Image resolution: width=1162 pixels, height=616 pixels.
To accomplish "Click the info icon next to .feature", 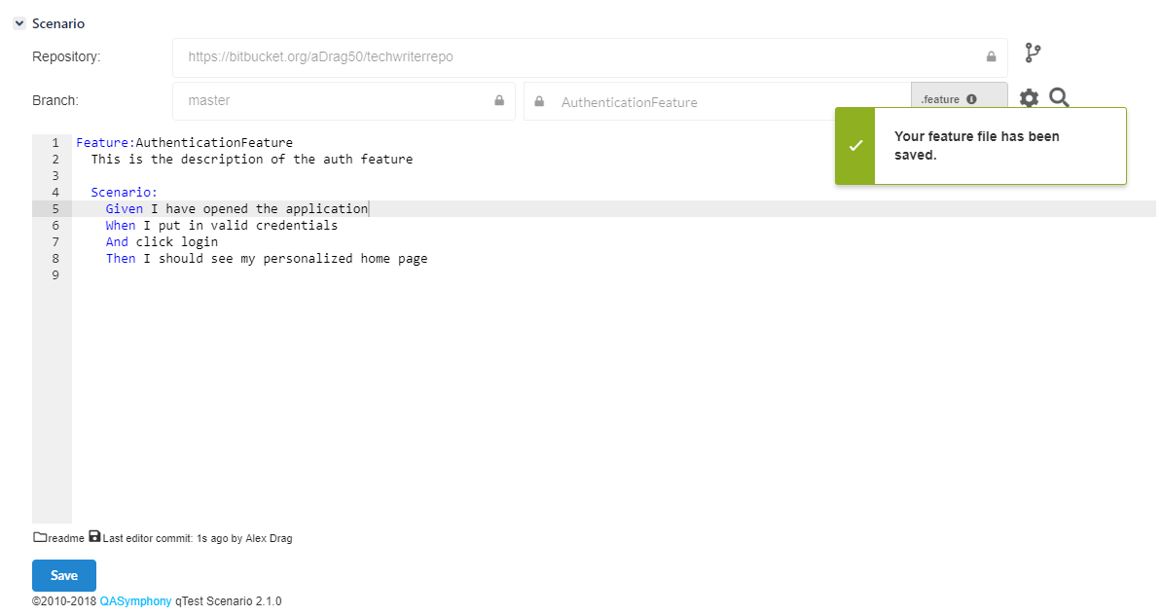I will [x=971, y=99].
